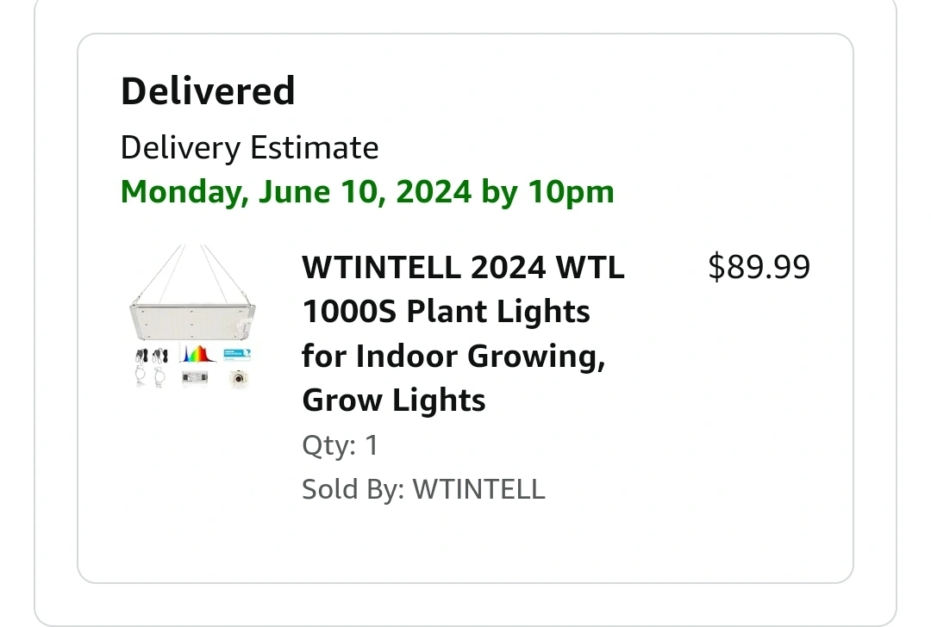Viewport: 931px width, 627px height.
Task: Open the Sold By: WTINTELL seller link
Action: pyautogui.click(x=423, y=489)
